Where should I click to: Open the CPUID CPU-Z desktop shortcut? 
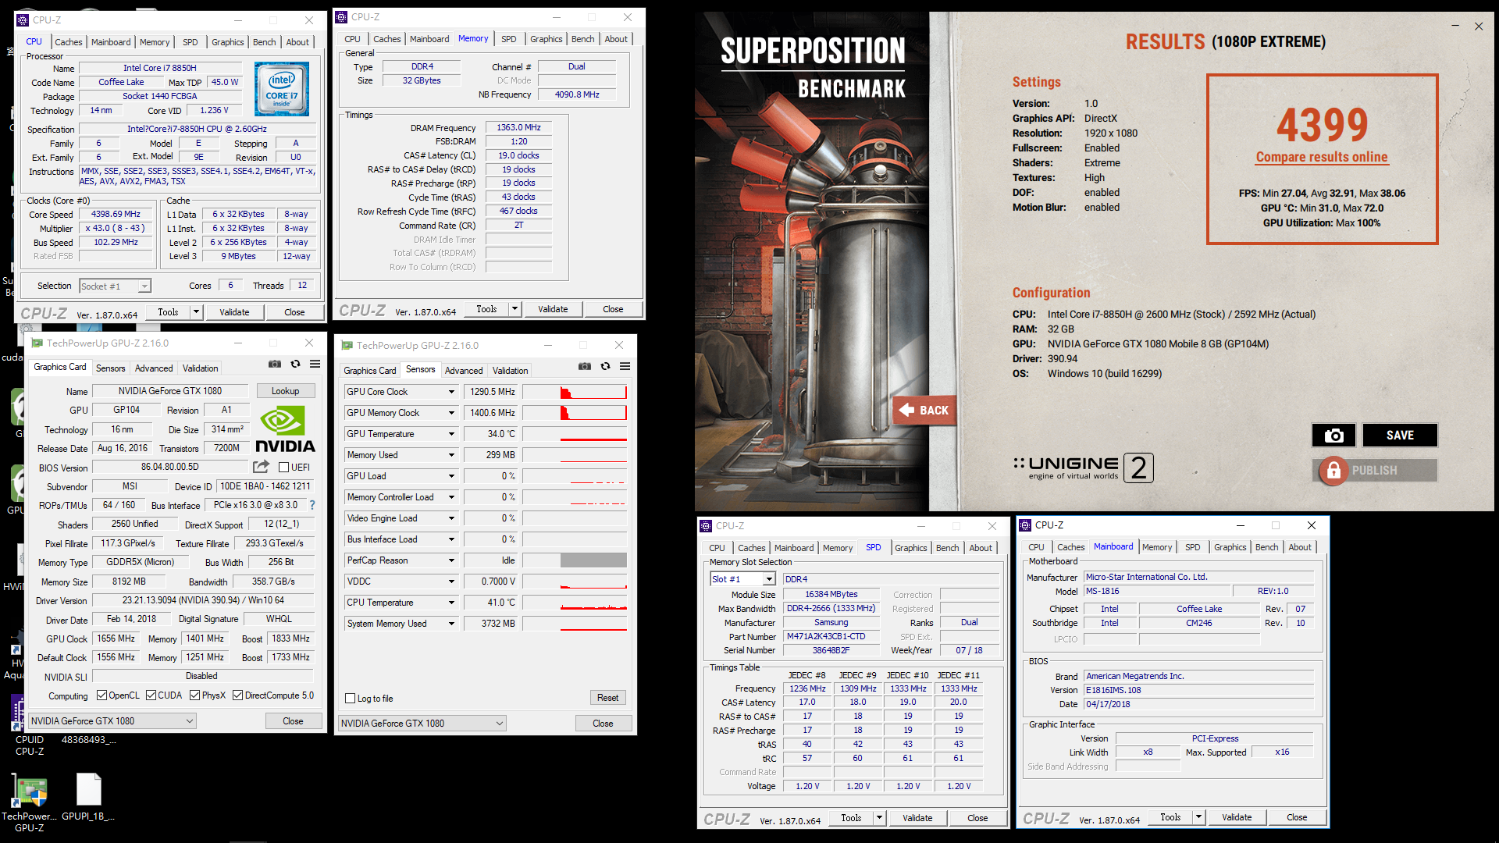(x=30, y=726)
